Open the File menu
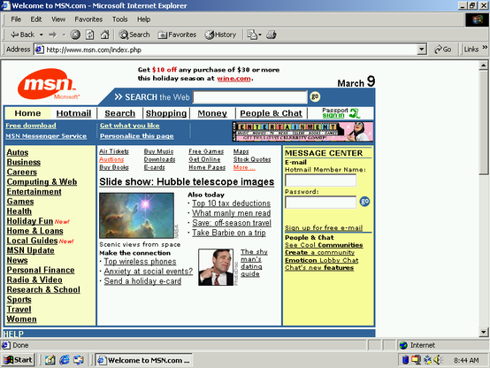This screenshot has width=490, height=368. (x=16, y=19)
